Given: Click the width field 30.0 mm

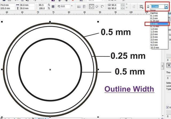Looking at the screenshot, I should pos(27,5).
